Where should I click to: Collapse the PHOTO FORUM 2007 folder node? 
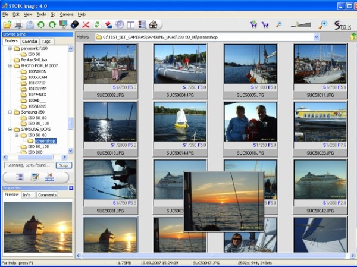pos(10,66)
